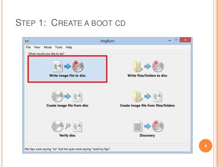Click the Write image file to disc icon
The width and height of the screenshot is (223, 167).
click(68, 66)
